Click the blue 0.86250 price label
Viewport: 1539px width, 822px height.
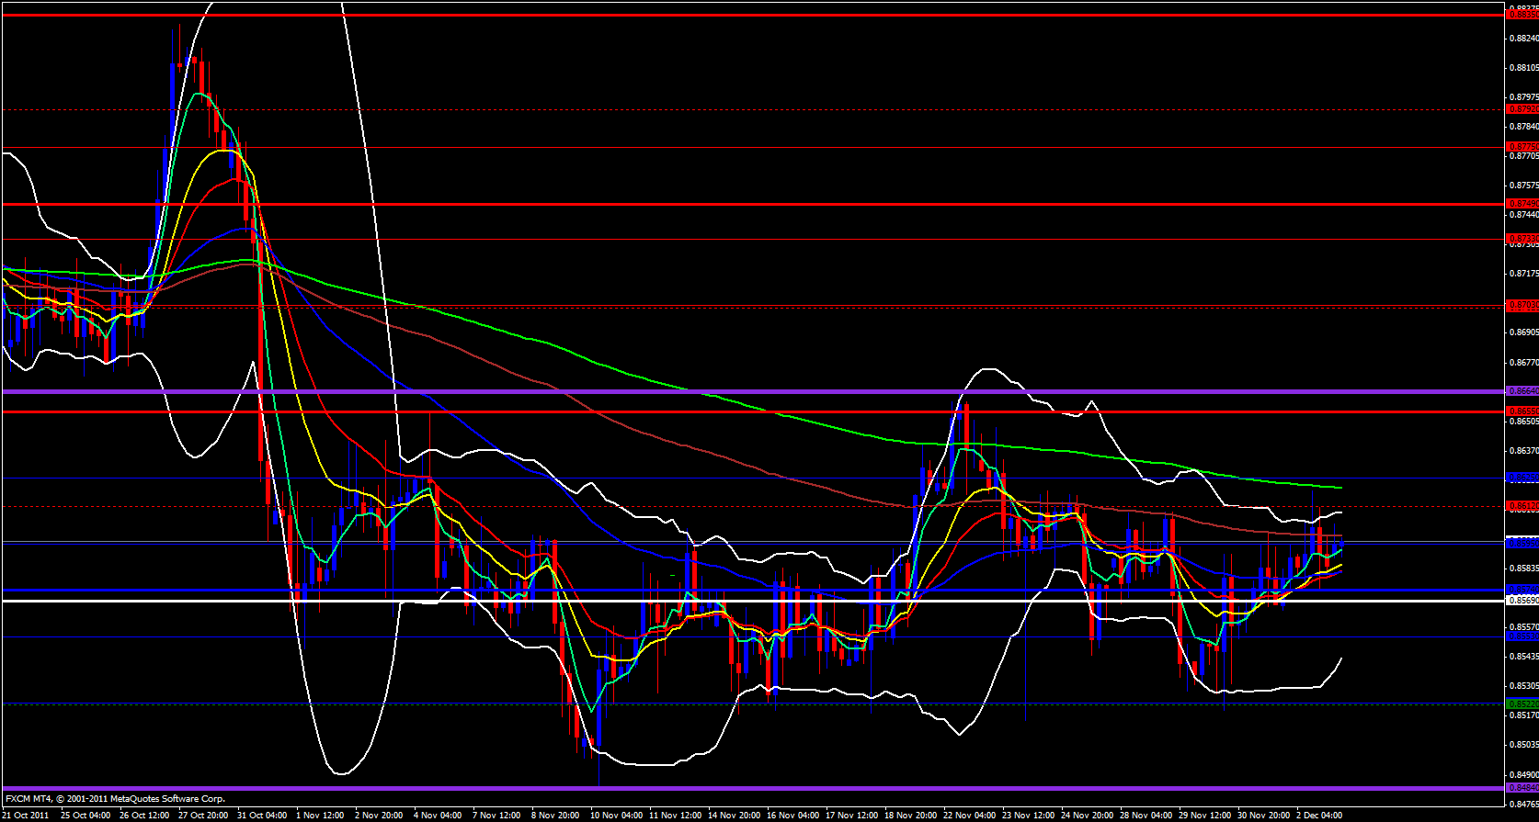[x=1522, y=478]
